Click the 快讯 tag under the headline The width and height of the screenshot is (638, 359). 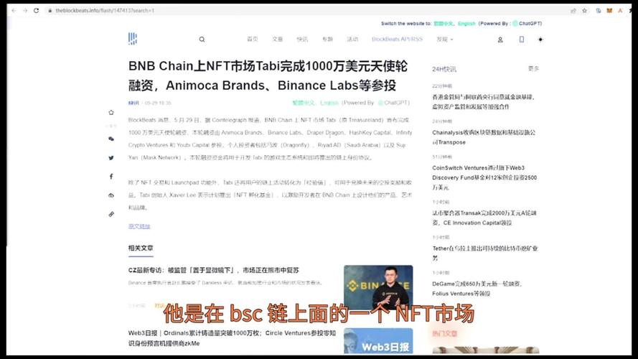(133, 103)
